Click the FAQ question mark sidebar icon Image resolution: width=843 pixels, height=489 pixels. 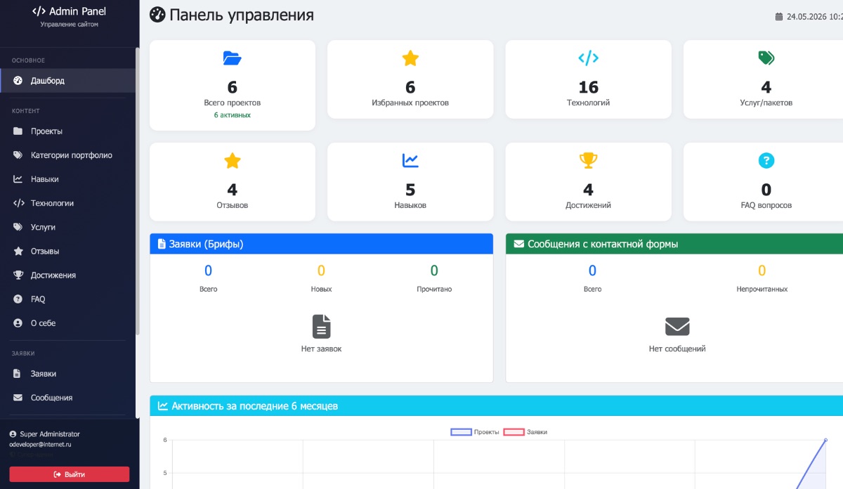(18, 299)
